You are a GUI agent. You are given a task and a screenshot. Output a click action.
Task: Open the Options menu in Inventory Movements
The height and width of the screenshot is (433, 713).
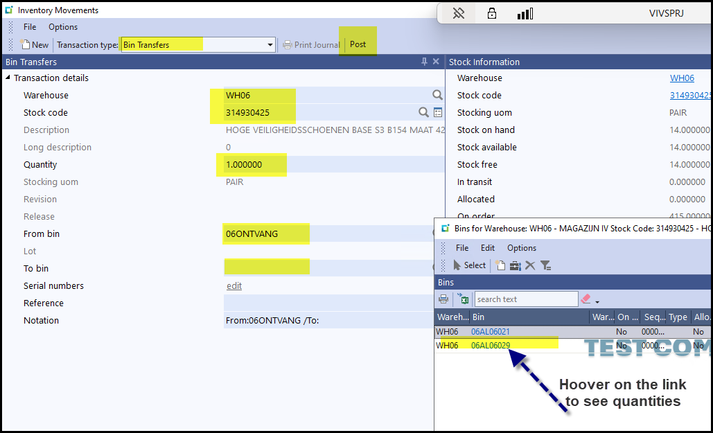(x=63, y=27)
